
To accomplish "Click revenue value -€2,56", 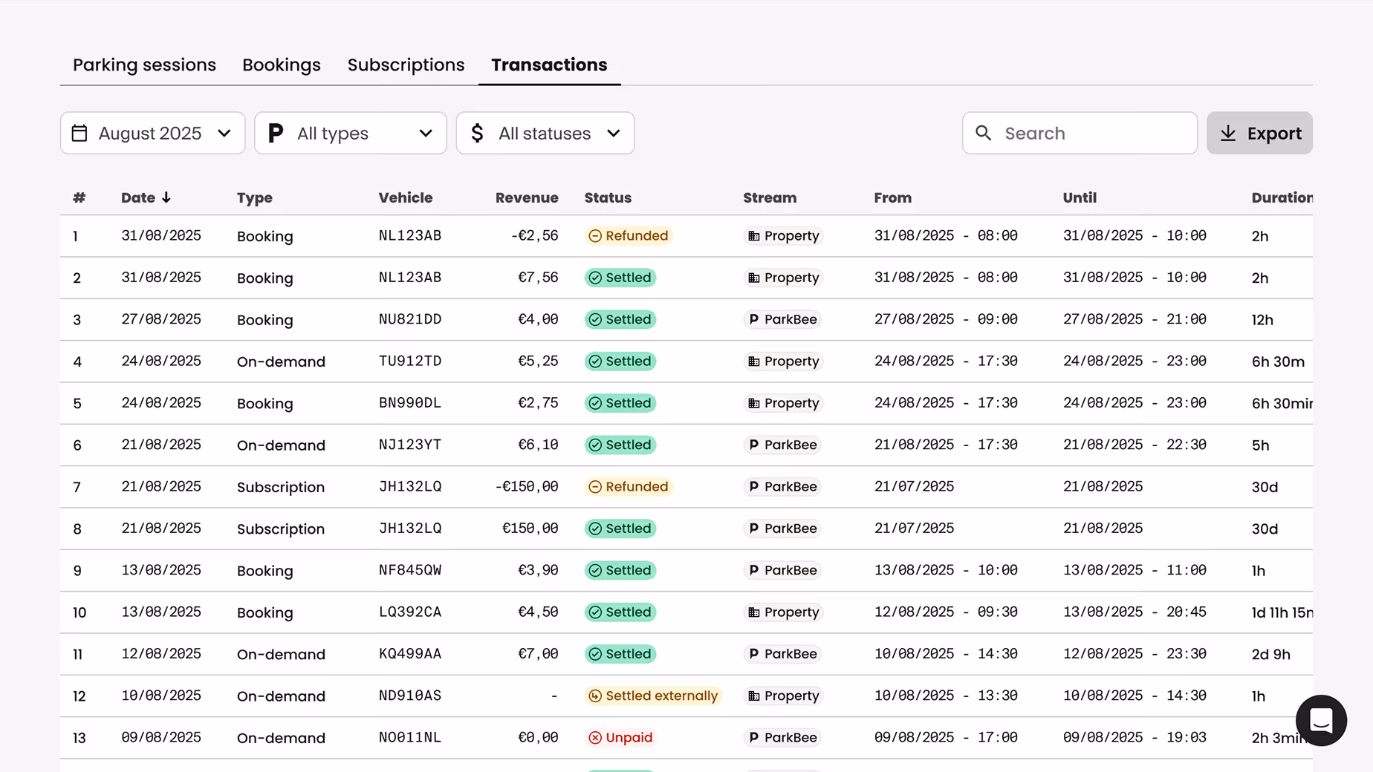I will [x=534, y=236].
